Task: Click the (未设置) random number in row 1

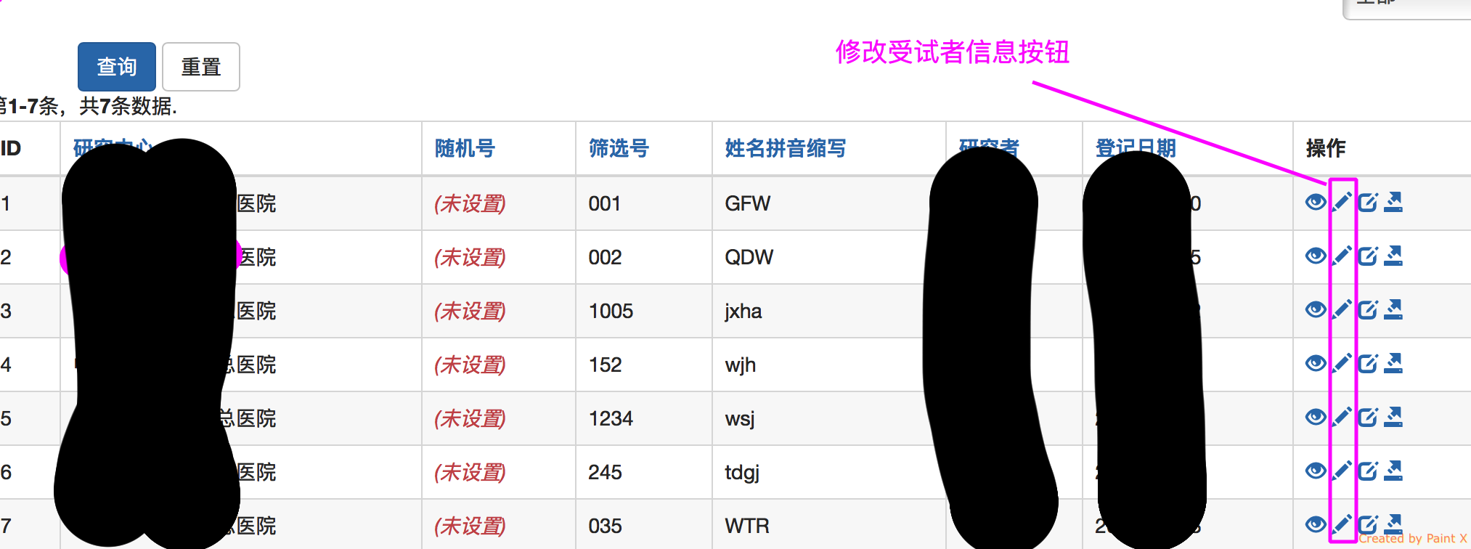Action: point(470,204)
